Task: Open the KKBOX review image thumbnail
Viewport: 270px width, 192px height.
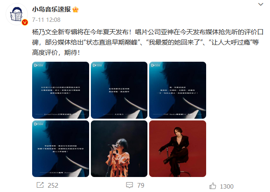Action: [60, 149]
